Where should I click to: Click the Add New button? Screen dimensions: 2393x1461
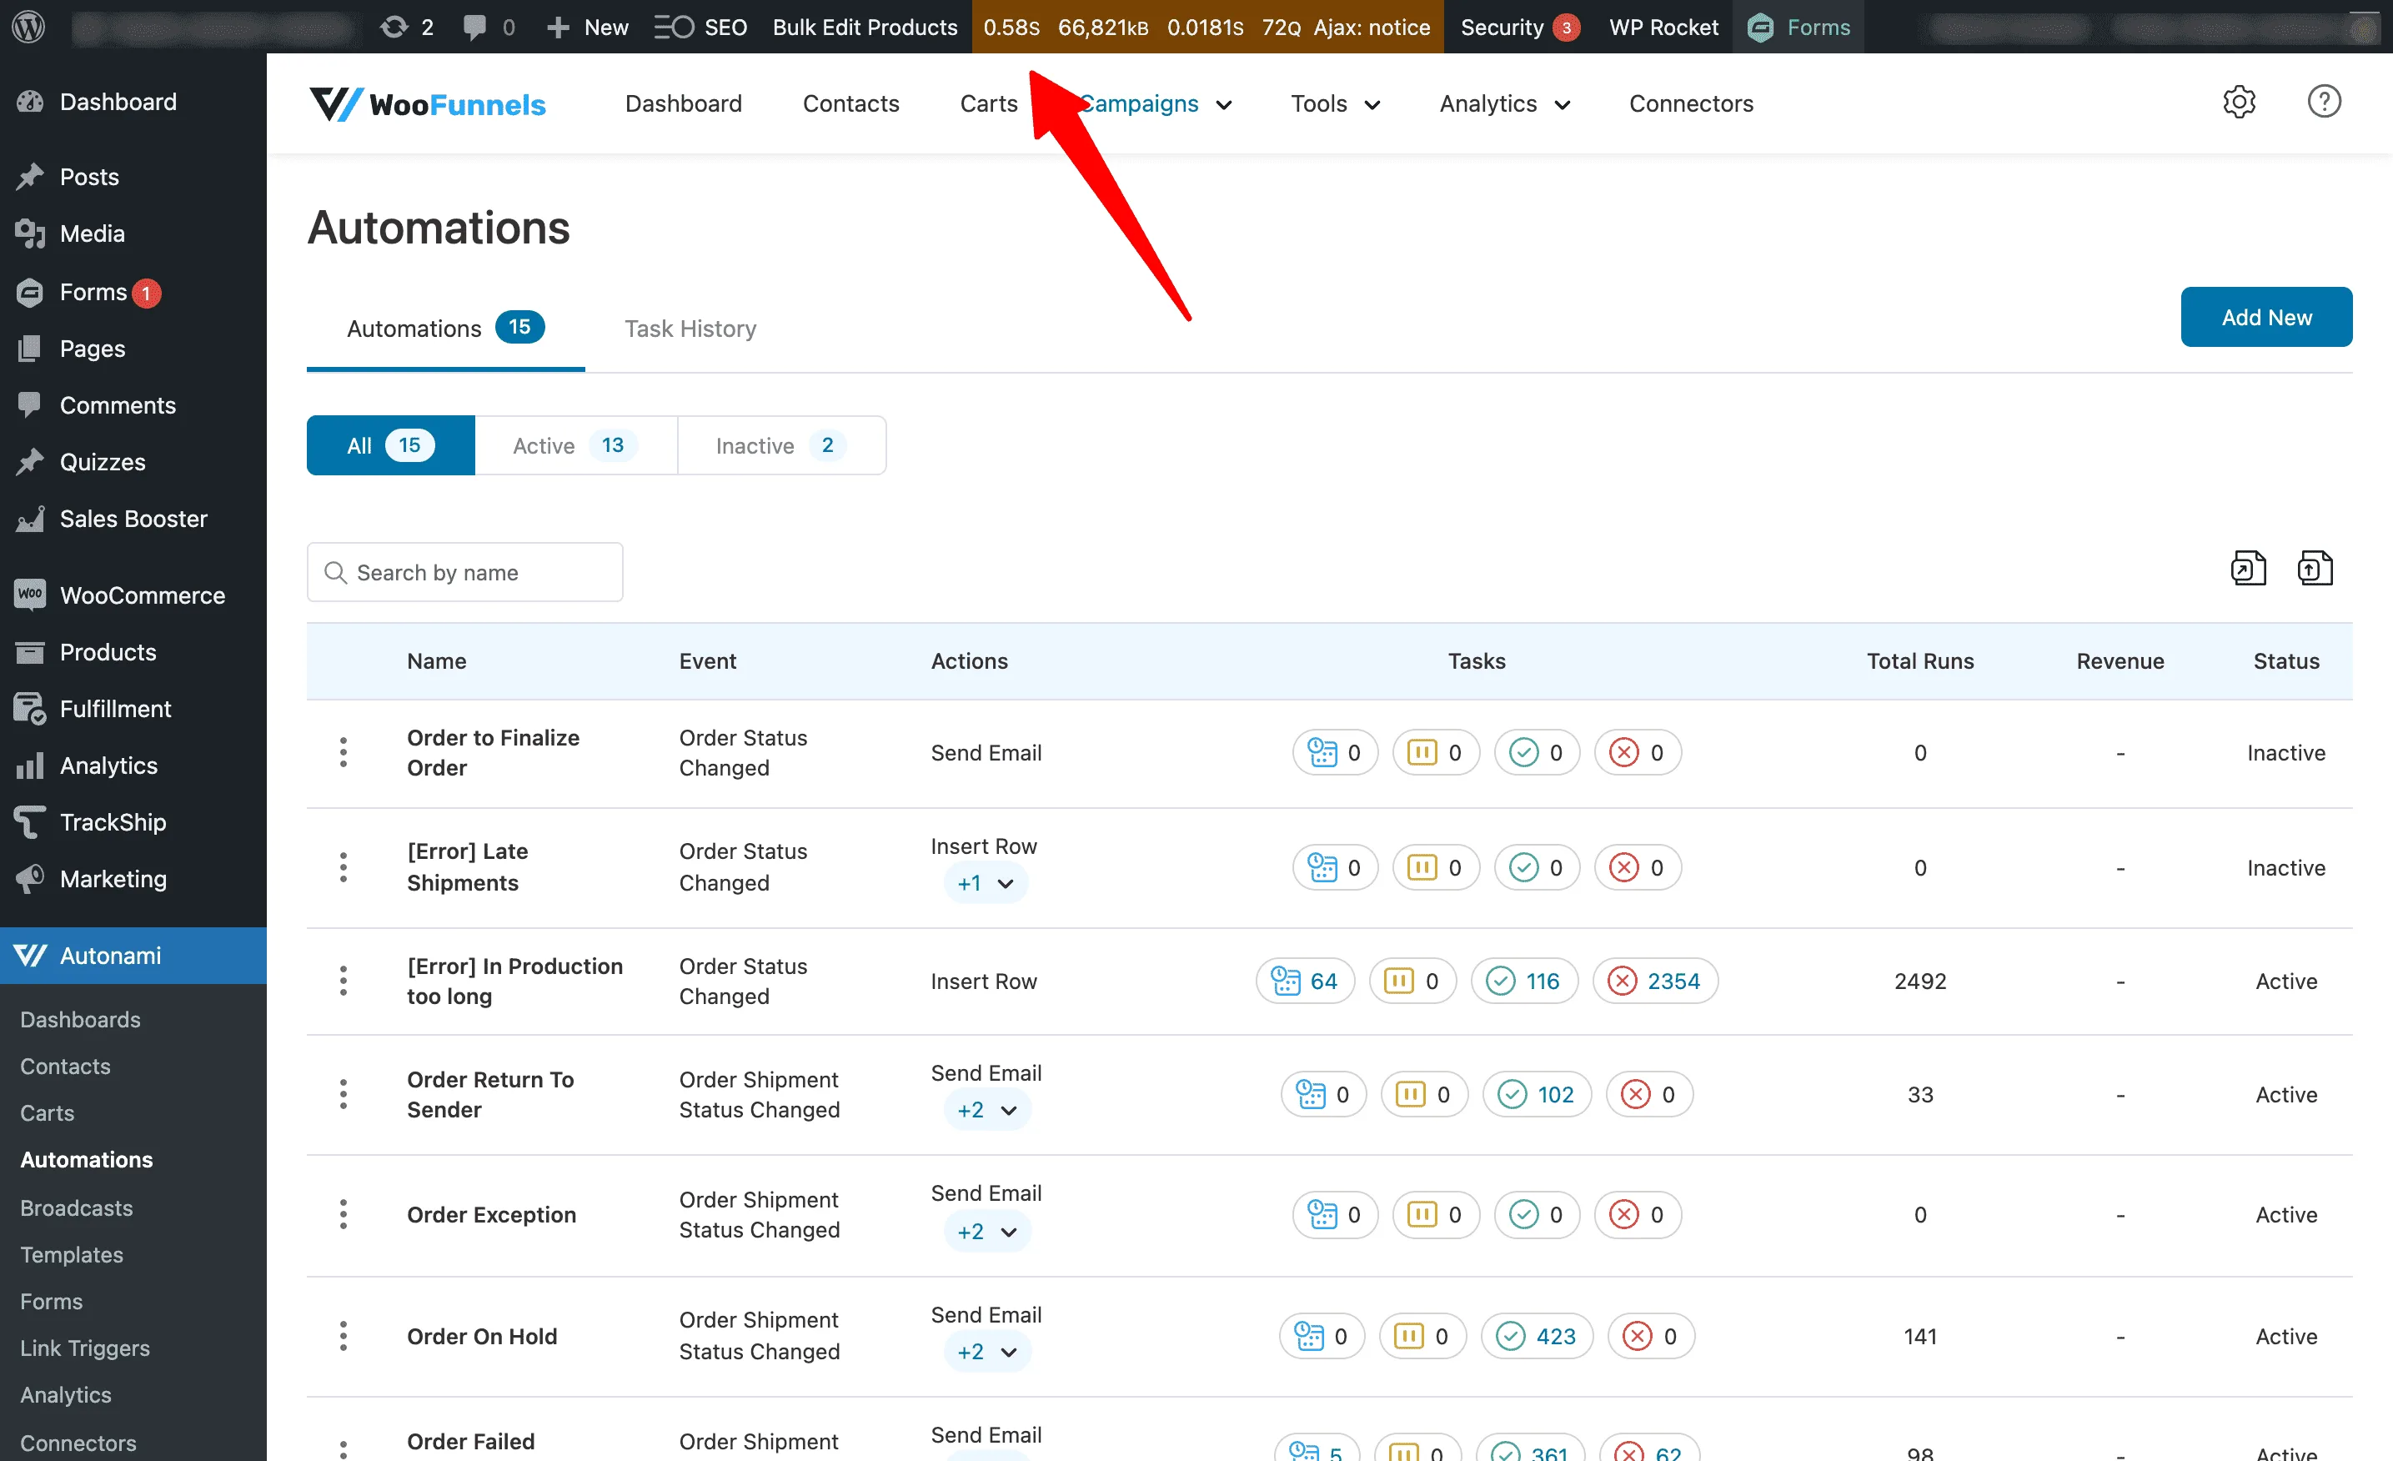pos(2265,317)
